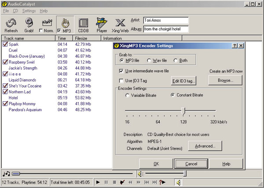The width and height of the screenshot is (264, 188).
Task: Select MP3 file grab option
Action: (x=122, y=60)
